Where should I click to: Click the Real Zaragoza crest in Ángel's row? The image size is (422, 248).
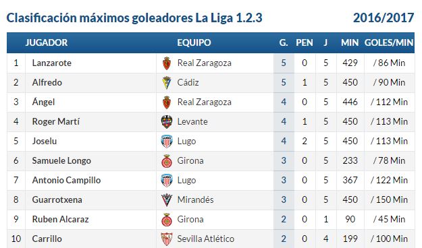(x=167, y=102)
